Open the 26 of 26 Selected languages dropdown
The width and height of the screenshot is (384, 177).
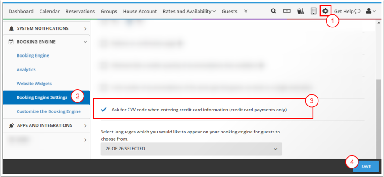click(x=191, y=149)
